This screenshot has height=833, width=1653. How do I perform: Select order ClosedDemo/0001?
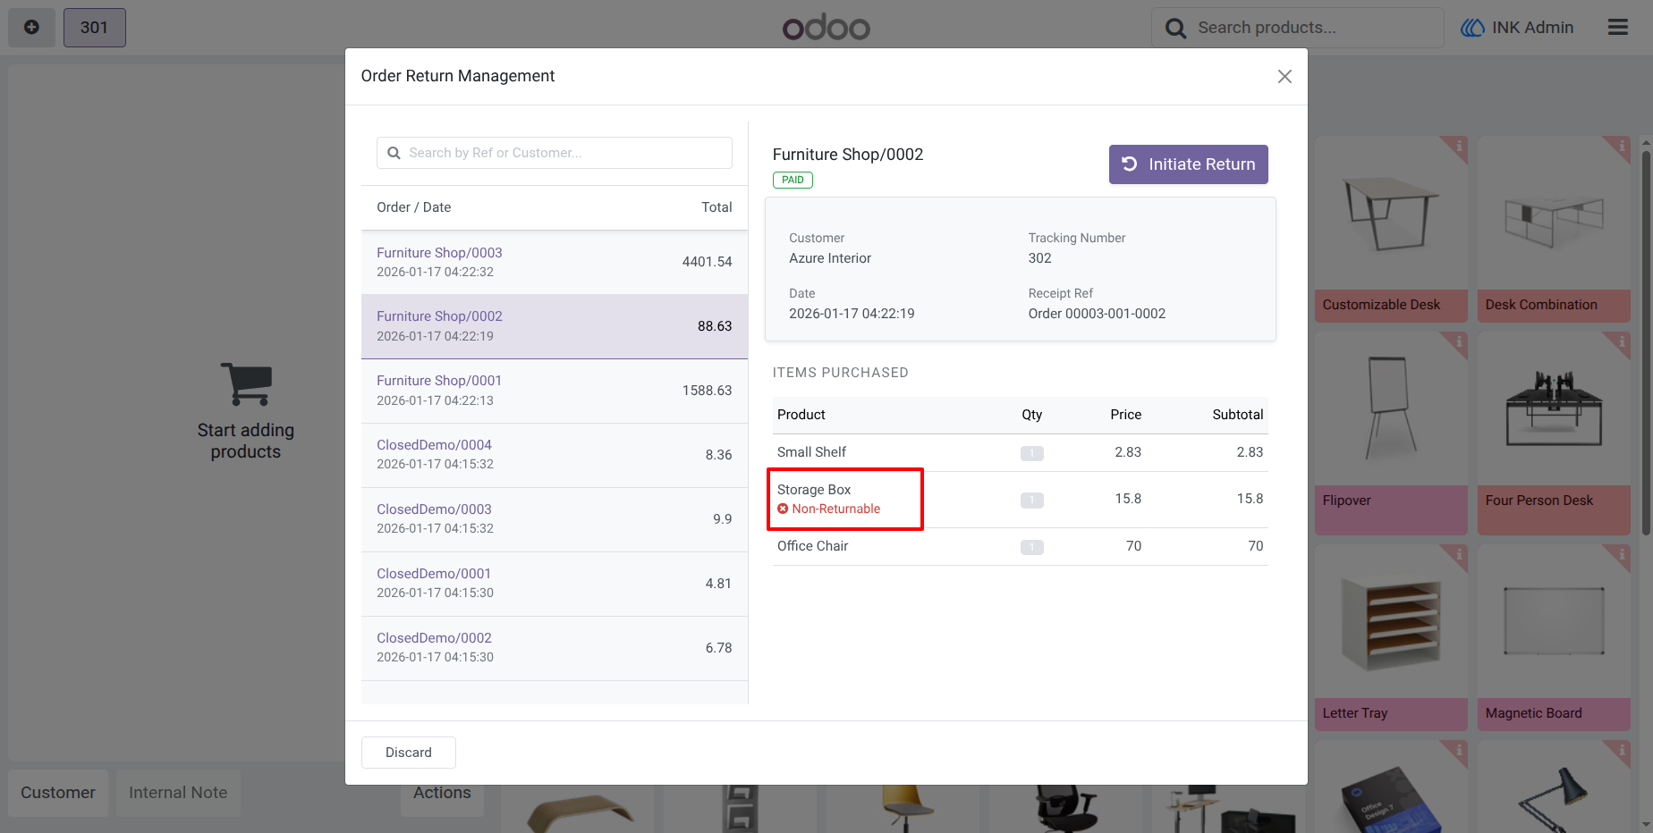coord(555,584)
